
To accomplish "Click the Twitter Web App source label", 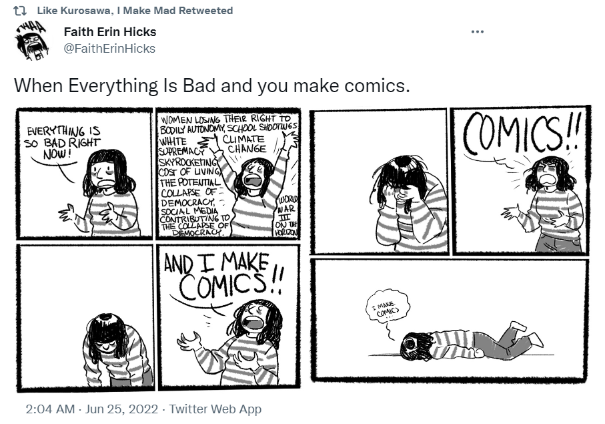I will 215,409.
